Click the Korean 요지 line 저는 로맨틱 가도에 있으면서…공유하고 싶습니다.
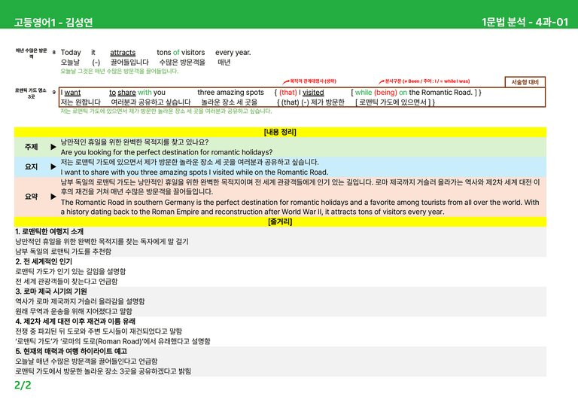The image size is (578, 409). [x=190, y=162]
